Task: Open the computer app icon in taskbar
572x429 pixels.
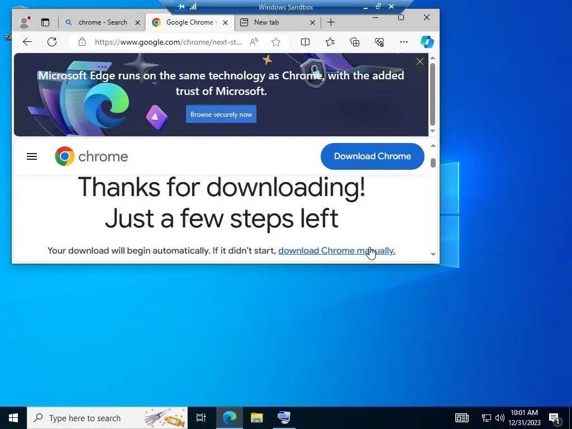Action: (284, 418)
